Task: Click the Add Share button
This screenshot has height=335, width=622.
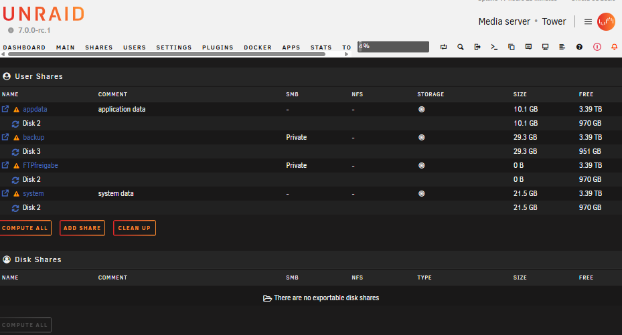Action: click(82, 228)
